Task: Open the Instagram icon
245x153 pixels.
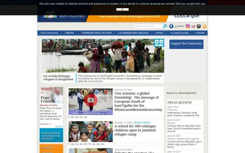Action: (x=188, y=26)
